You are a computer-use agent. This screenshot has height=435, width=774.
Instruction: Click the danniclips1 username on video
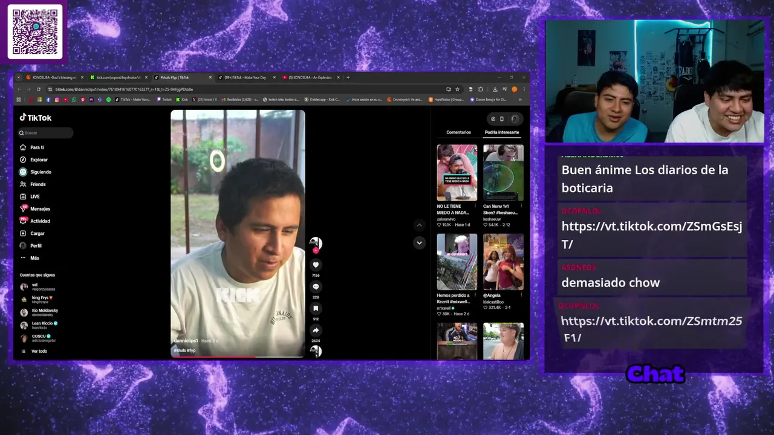[x=186, y=341]
